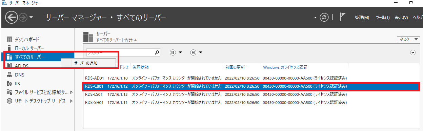Click the RDS-LS01 row's update time
The image size is (423, 131).
(242, 94)
